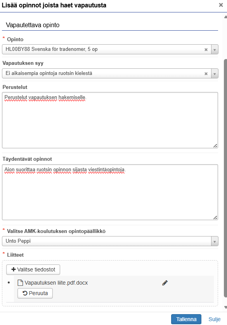227x325 pixels.
Task: Click Valitse tiedostot to add attachments
Action: pyautogui.click(x=33, y=269)
